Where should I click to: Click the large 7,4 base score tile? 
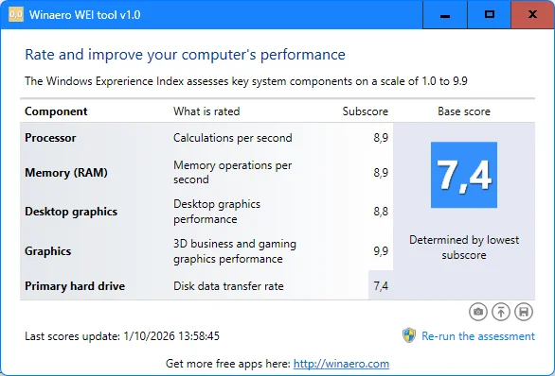pyautogui.click(x=464, y=175)
